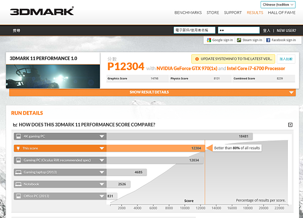The image size is (303, 218).
Task: Click the email/username input field
Action: 194,30
